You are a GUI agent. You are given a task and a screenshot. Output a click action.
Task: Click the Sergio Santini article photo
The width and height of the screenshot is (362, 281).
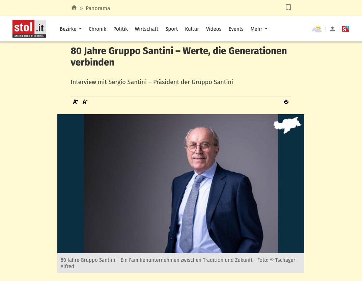pyautogui.click(x=181, y=183)
